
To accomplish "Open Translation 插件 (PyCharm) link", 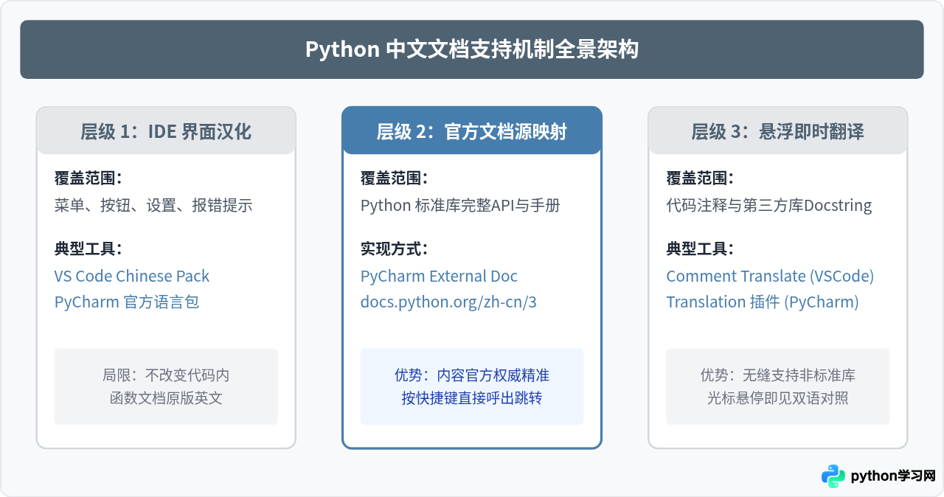I will 763,302.
